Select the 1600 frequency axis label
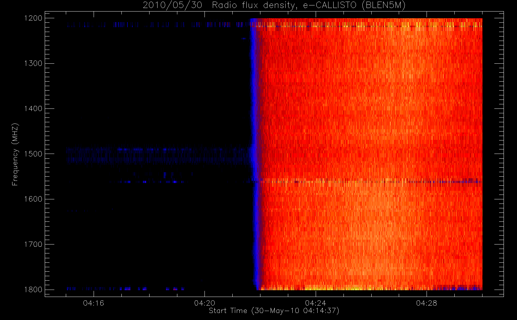This screenshot has width=517, height=320. coord(33,199)
